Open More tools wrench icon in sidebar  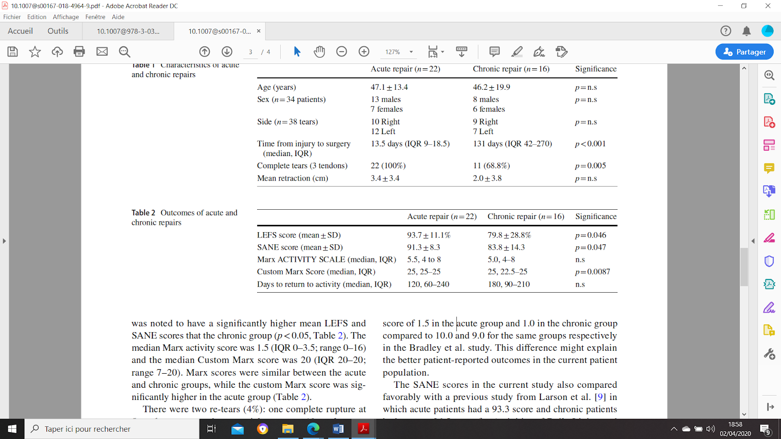pos(769,354)
